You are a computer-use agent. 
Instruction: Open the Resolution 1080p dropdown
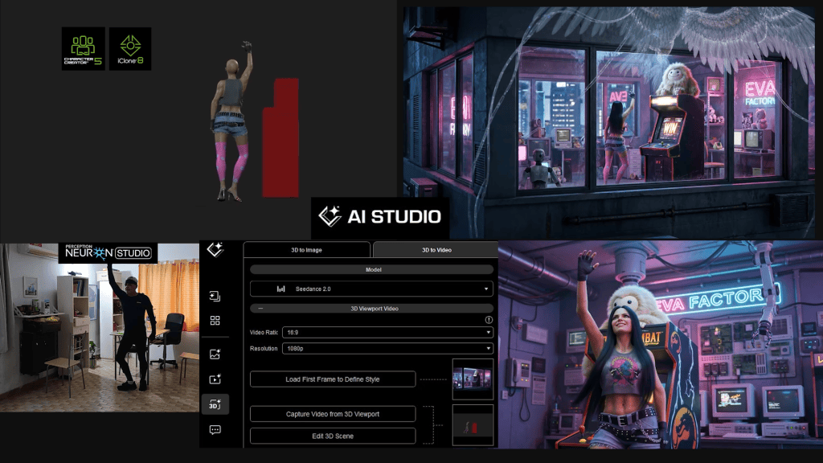388,349
